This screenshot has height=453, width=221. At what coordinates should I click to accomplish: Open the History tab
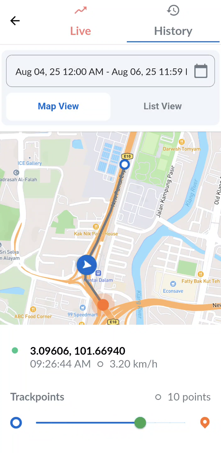click(x=173, y=21)
